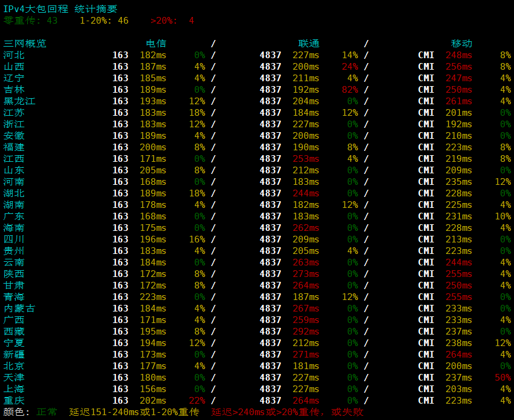Select the province name '山西'
Viewport: 514px width, 420px height.
pyautogui.click(x=14, y=67)
